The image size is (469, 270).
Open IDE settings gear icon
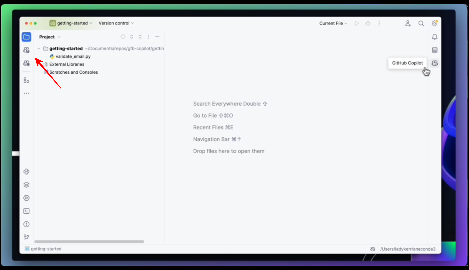(x=434, y=23)
